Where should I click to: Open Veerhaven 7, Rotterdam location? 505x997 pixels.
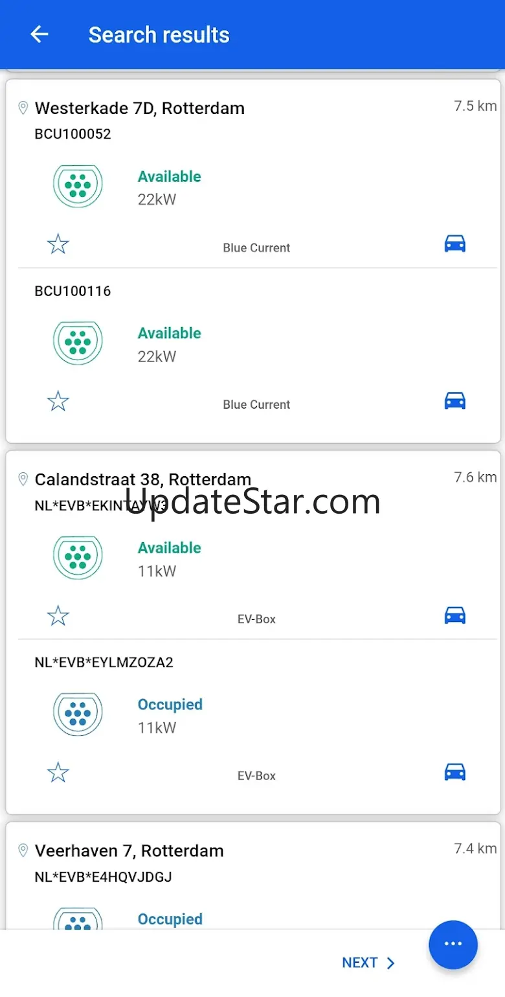pos(129,851)
